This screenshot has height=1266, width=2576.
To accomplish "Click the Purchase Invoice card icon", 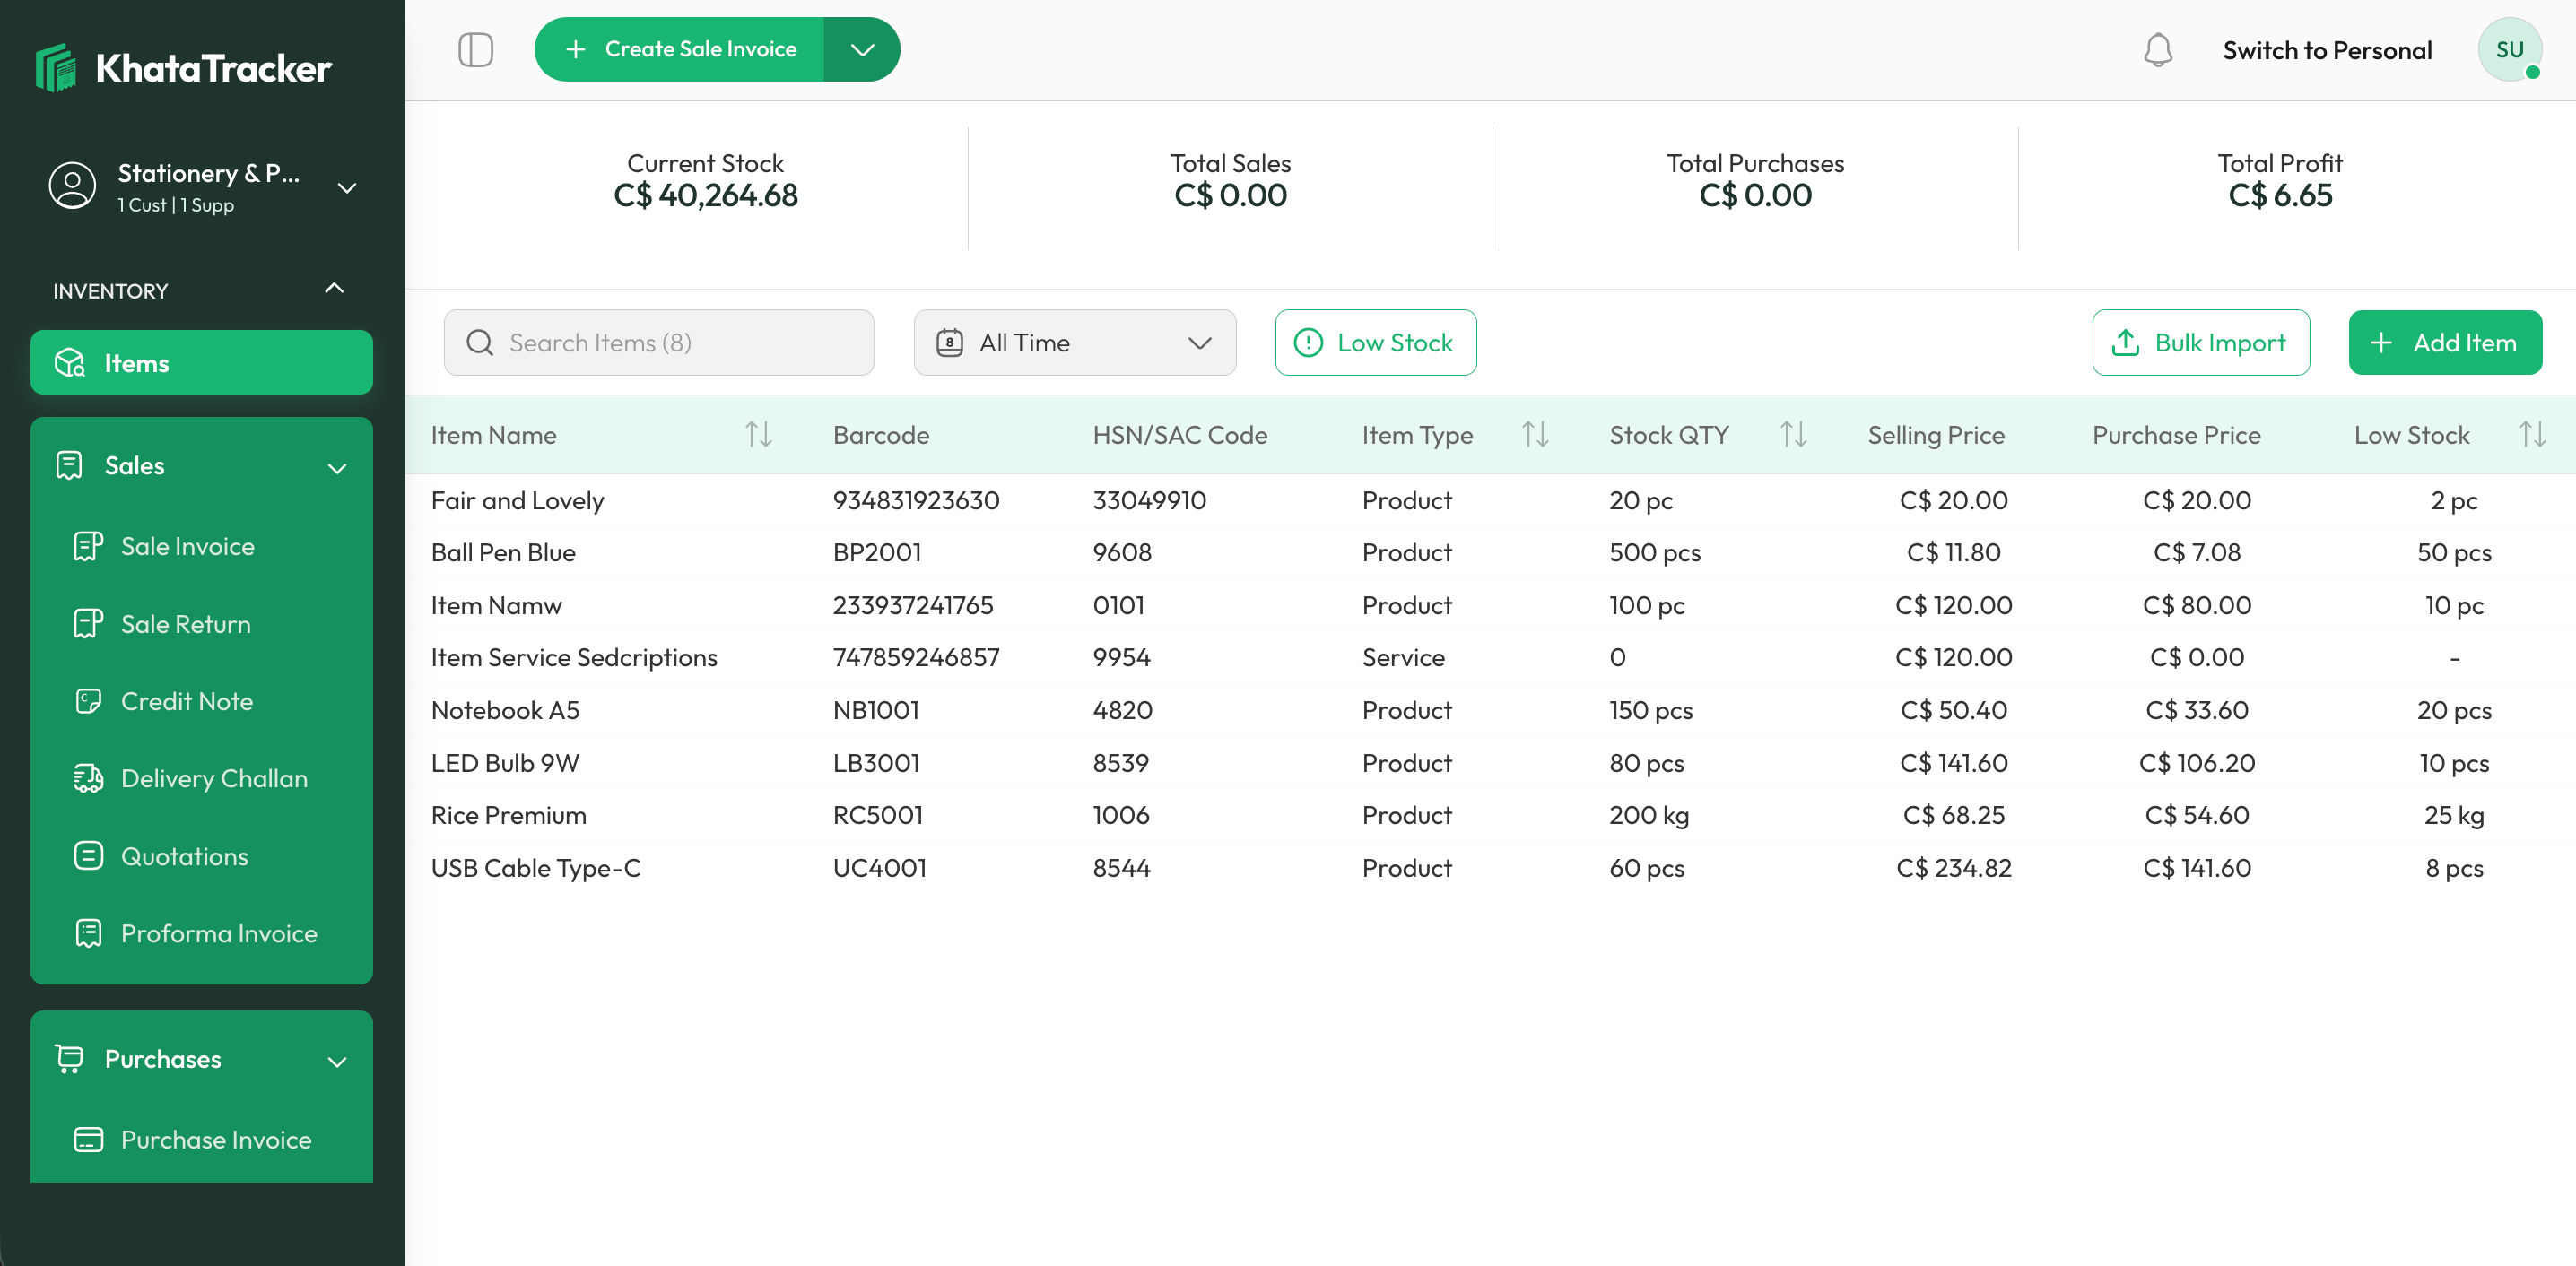I will 88,1140.
